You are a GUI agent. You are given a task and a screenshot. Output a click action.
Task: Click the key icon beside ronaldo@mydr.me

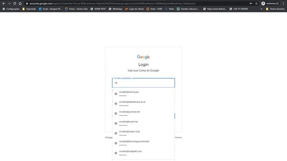pos(116,123)
